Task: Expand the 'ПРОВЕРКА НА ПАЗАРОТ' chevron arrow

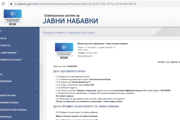Action: [36, 60]
